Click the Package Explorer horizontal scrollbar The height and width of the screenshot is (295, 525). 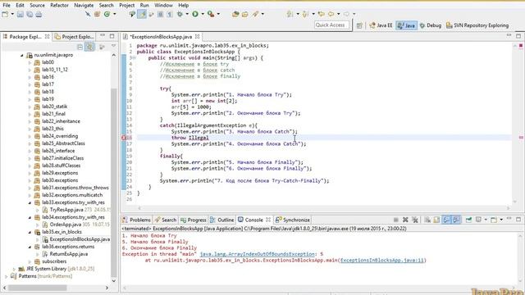(38, 288)
